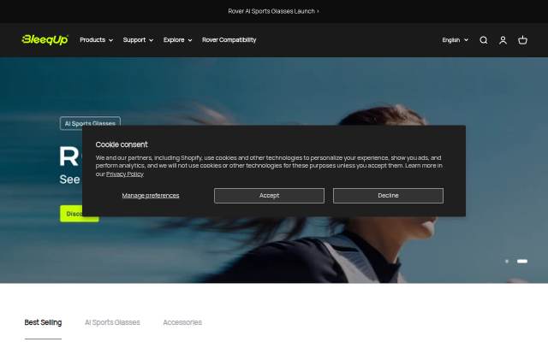This screenshot has height=342, width=548.
Task: Open the English language dropdown
Action: [455, 40]
